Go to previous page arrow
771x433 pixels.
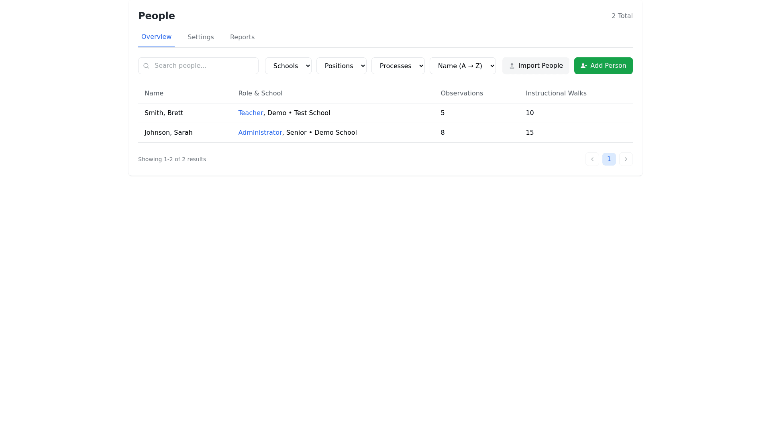[592, 159]
